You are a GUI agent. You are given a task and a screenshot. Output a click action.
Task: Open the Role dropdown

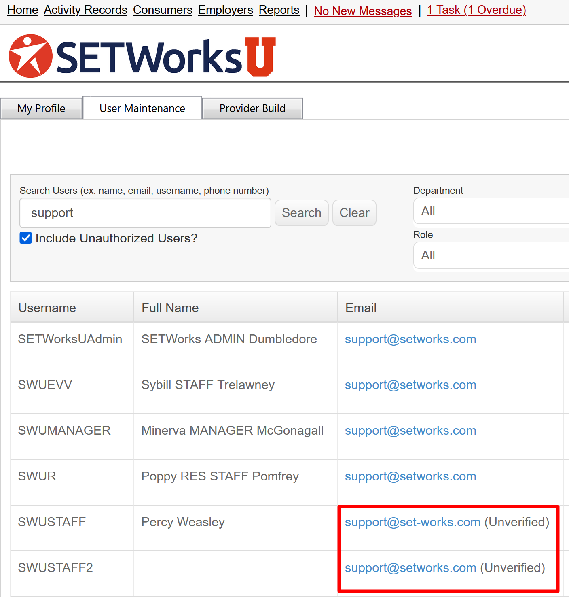[491, 255]
